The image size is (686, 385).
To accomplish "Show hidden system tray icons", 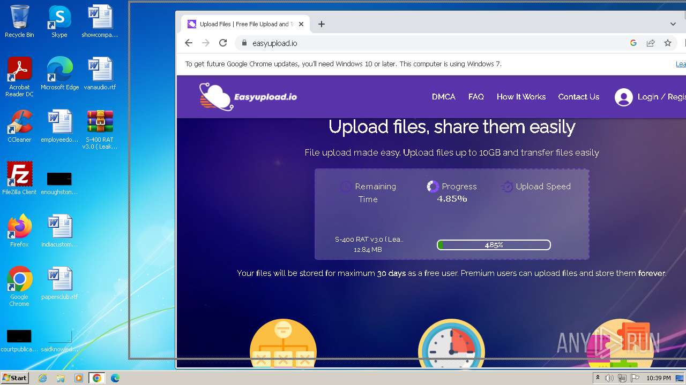I will coord(598,378).
